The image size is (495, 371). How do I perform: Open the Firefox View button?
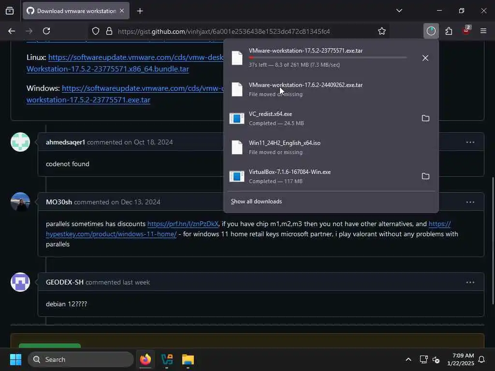click(x=10, y=11)
